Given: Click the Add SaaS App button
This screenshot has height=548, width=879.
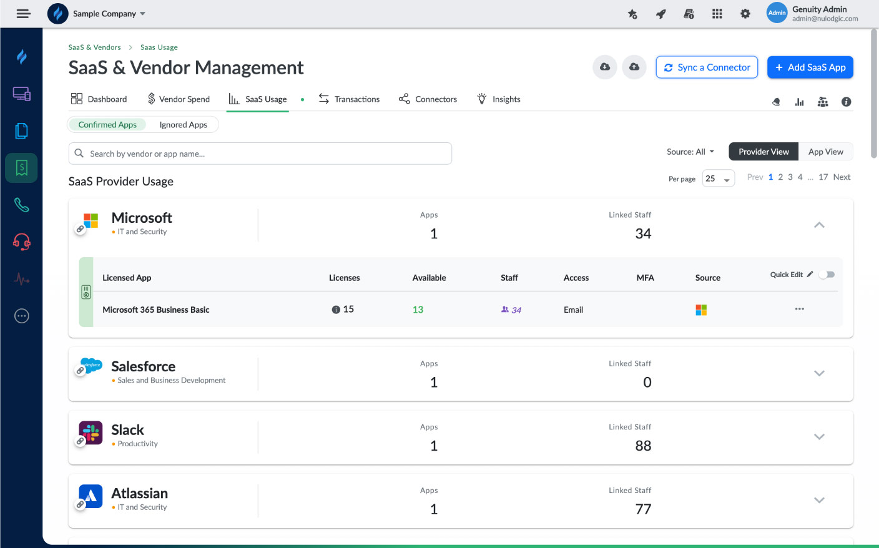Looking at the screenshot, I should 810,67.
